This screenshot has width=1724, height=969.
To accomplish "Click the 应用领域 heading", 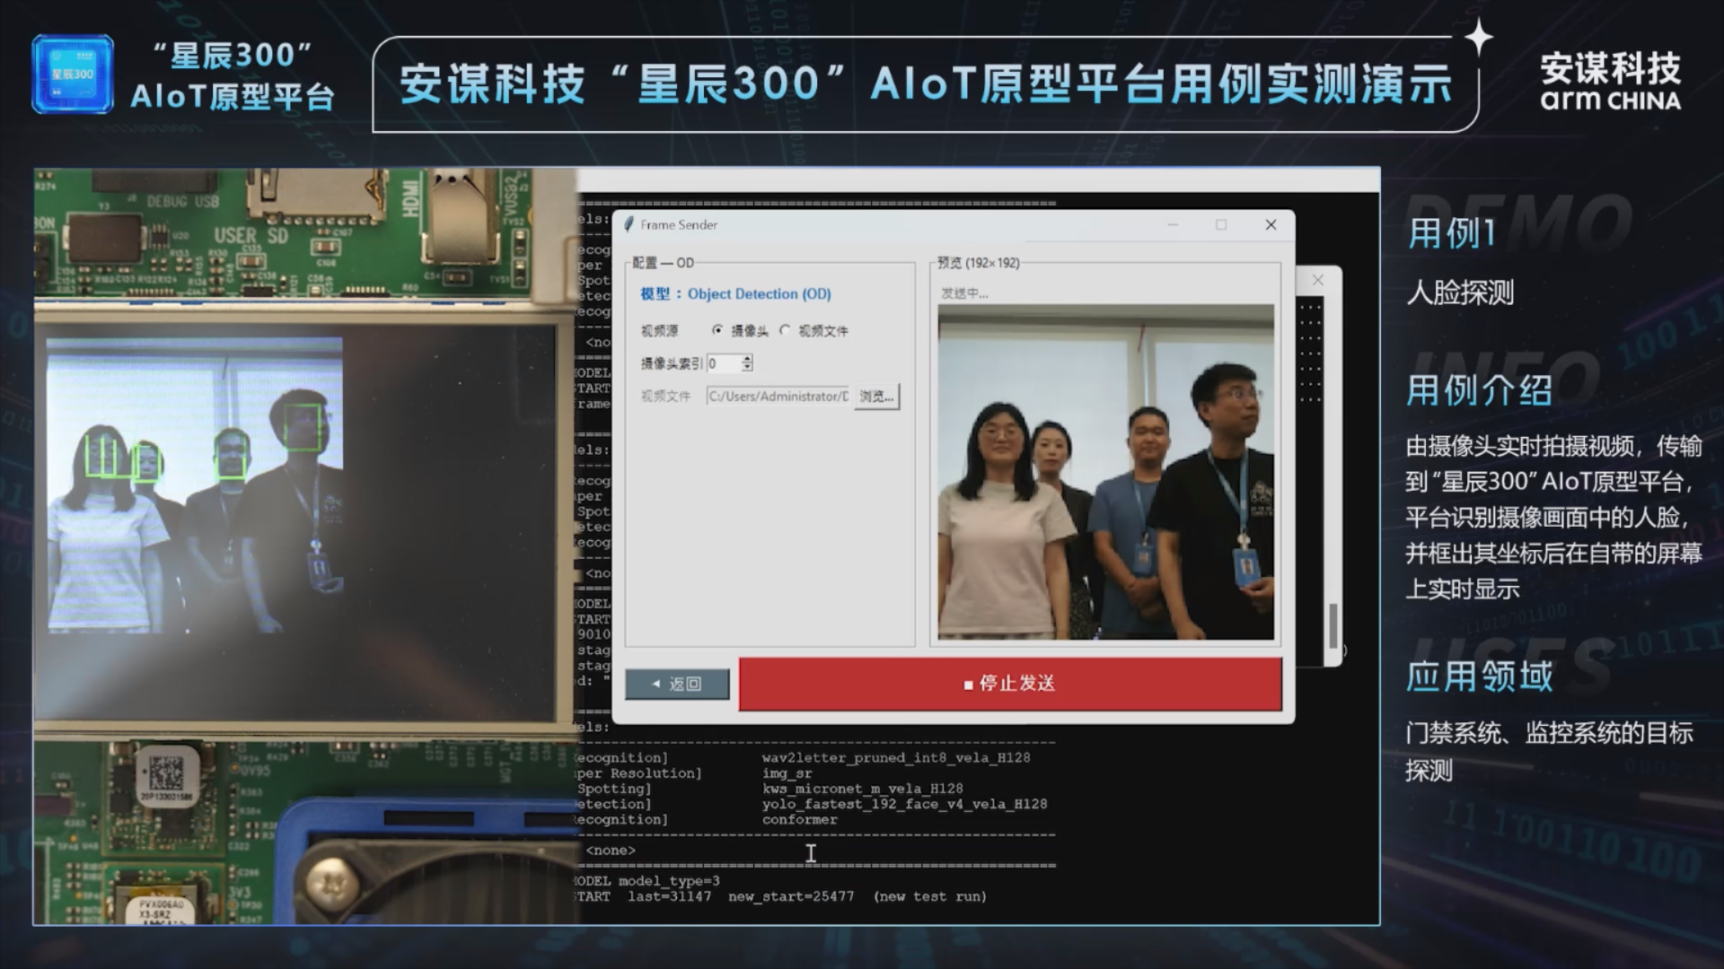I will (x=1480, y=676).
